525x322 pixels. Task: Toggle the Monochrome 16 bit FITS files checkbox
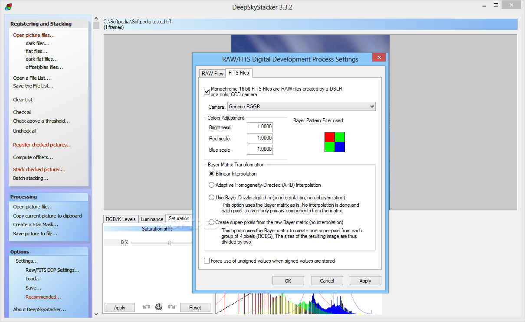(x=207, y=91)
